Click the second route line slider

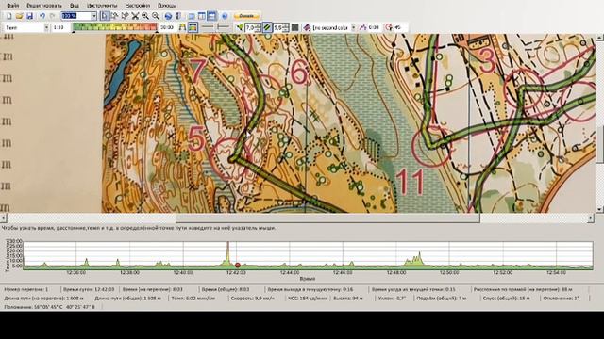[223, 27]
